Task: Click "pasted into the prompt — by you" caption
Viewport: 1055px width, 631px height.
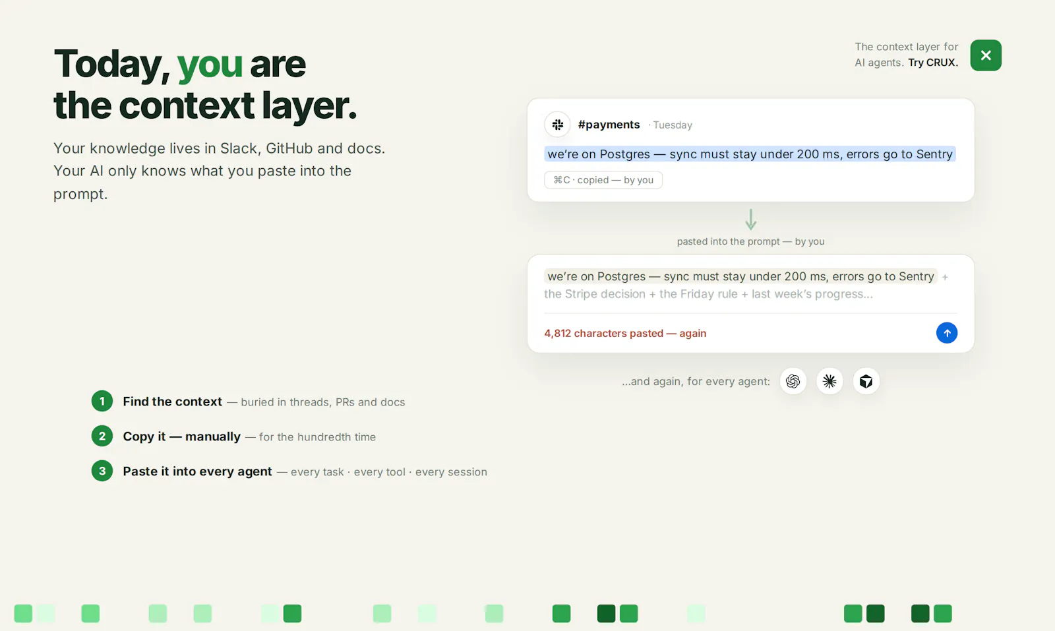Action: (x=750, y=241)
